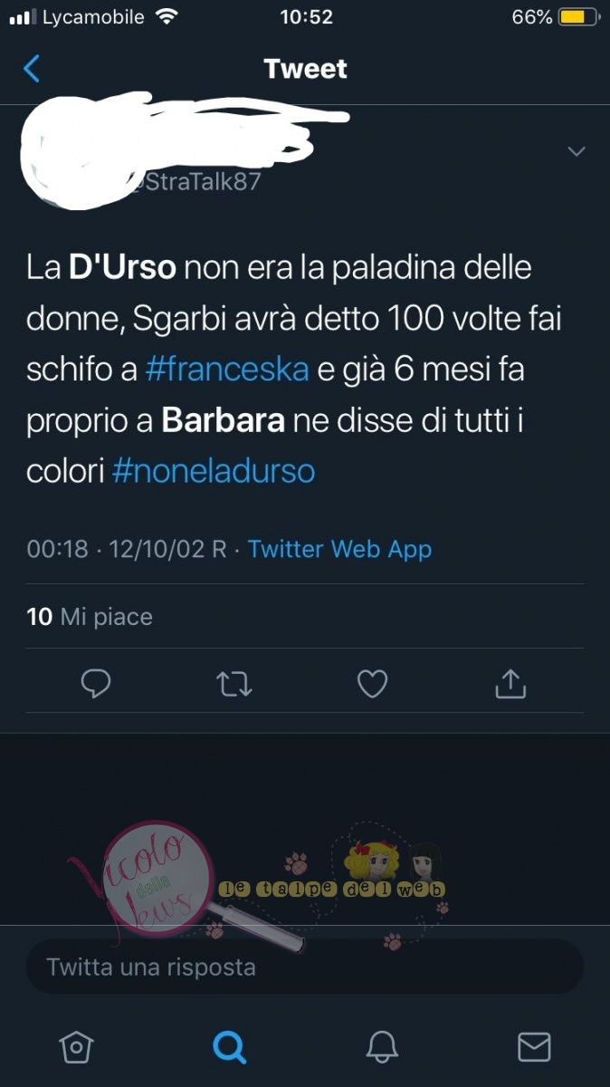The image size is (610, 1087).
Task: Open the Search tab
Action: [x=229, y=1047]
